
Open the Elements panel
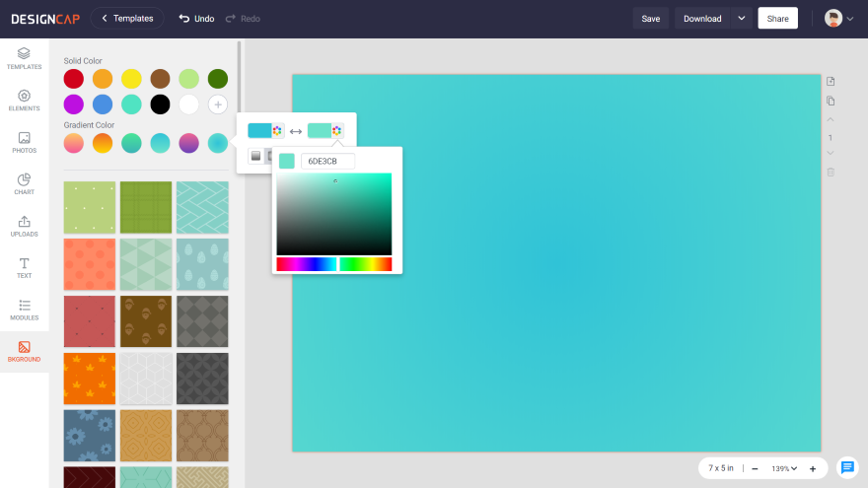[x=24, y=101]
